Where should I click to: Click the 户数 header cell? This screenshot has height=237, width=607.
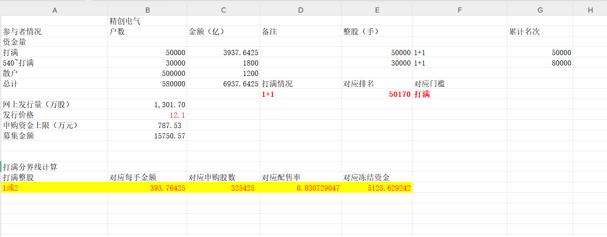click(147, 31)
